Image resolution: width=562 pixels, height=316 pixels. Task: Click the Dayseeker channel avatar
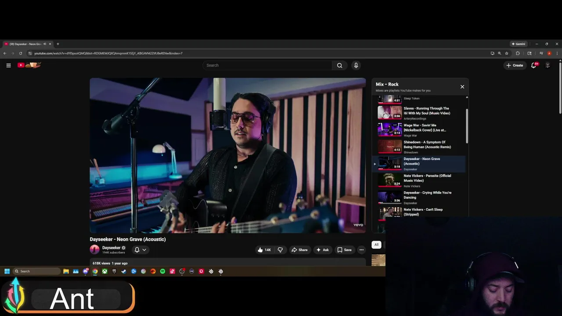(x=94, y=250)
